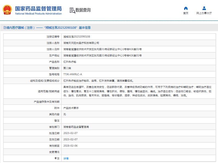The image size is (218, 163).
Task: Click 批准日期 value 2023-02-07
Action: [71, 133]
